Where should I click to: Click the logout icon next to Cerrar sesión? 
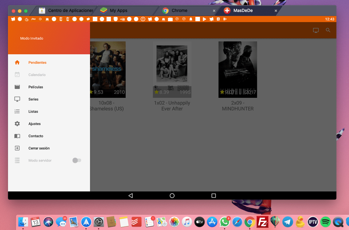(x=18, y=148)
